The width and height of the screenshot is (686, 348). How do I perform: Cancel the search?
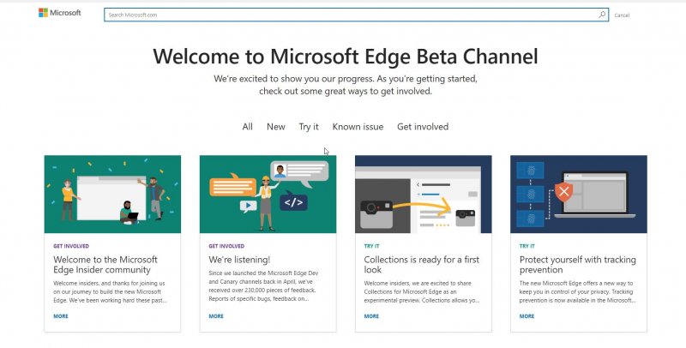click(x=622, y=15)
